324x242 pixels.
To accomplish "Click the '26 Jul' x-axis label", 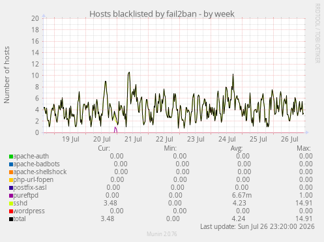I will coord(289,139).
